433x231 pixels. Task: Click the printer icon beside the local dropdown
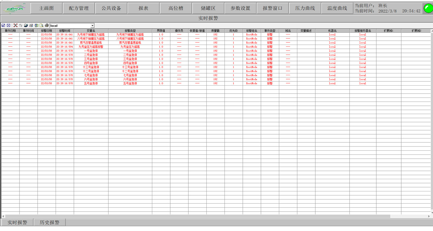[47, 26]
